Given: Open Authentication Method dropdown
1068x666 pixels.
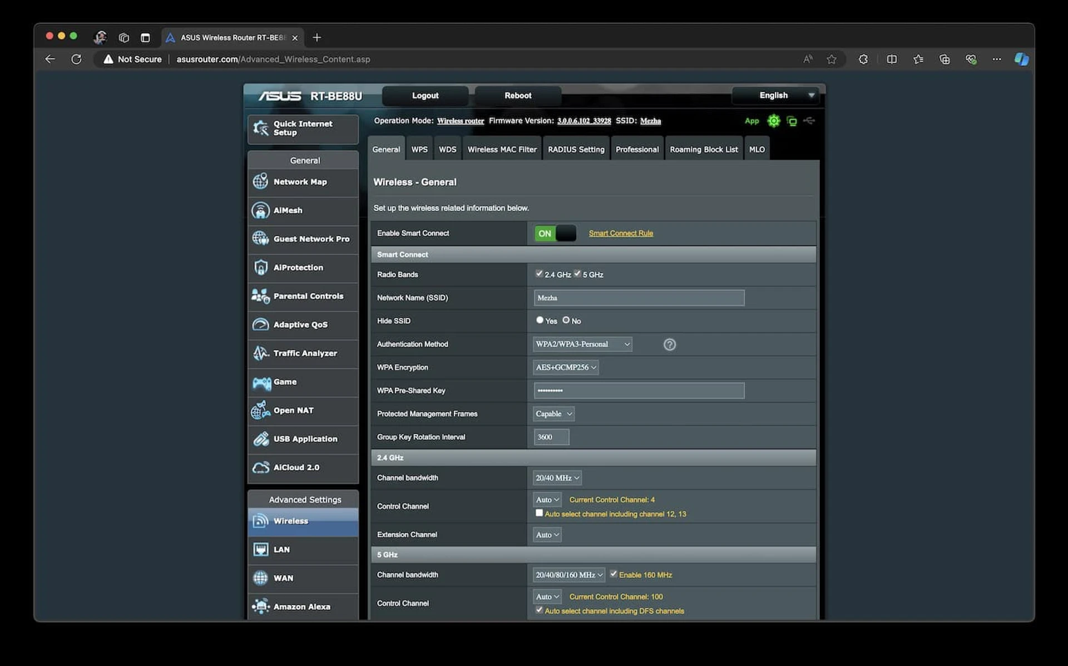Looking at the screenshot, I should pos(582,344).
